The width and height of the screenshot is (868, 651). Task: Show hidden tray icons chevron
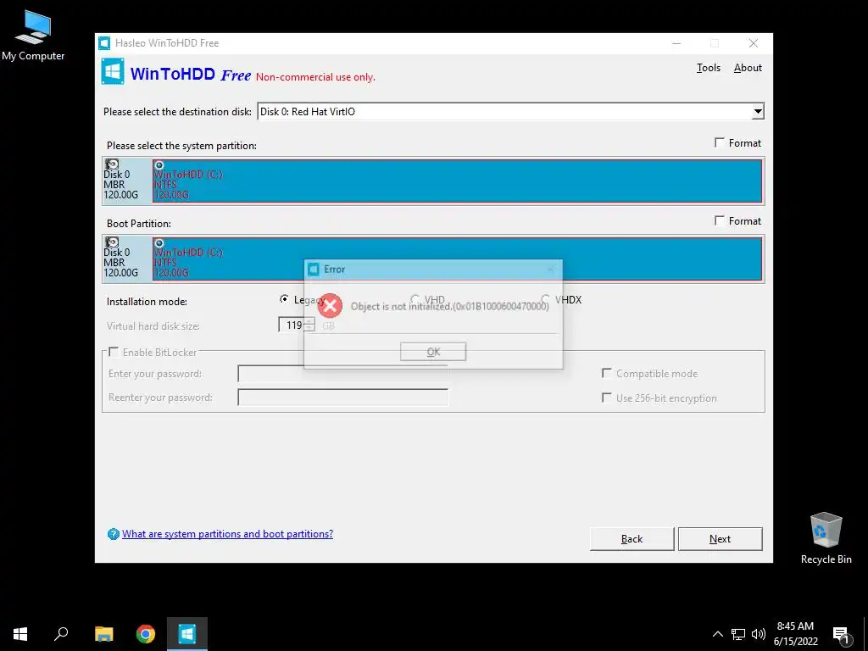click(x=717, y=634)
